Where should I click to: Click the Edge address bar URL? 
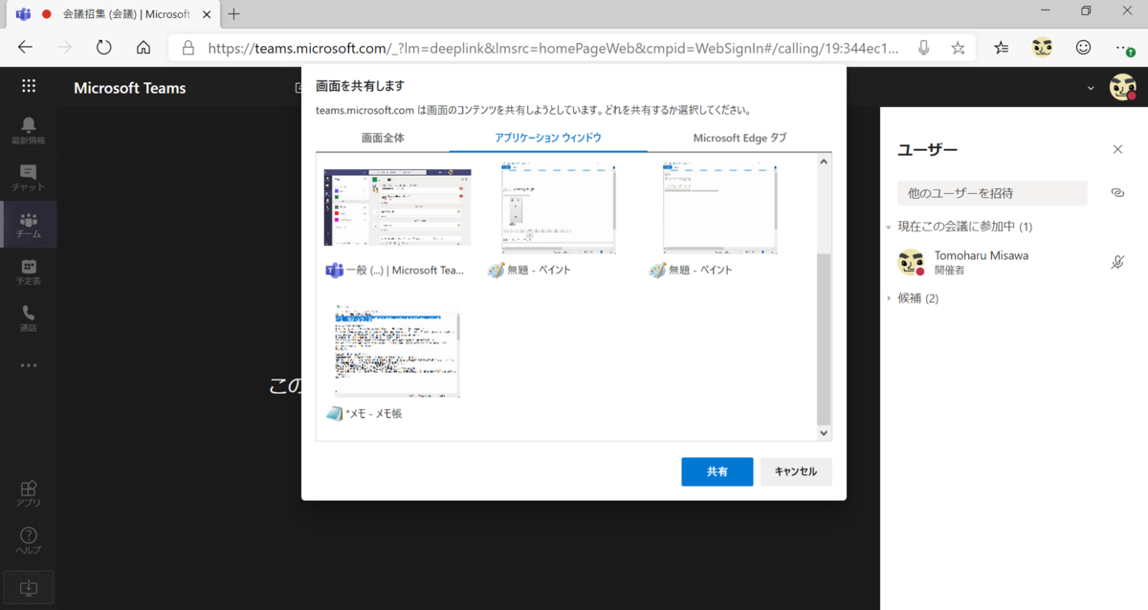click(553, 48)
